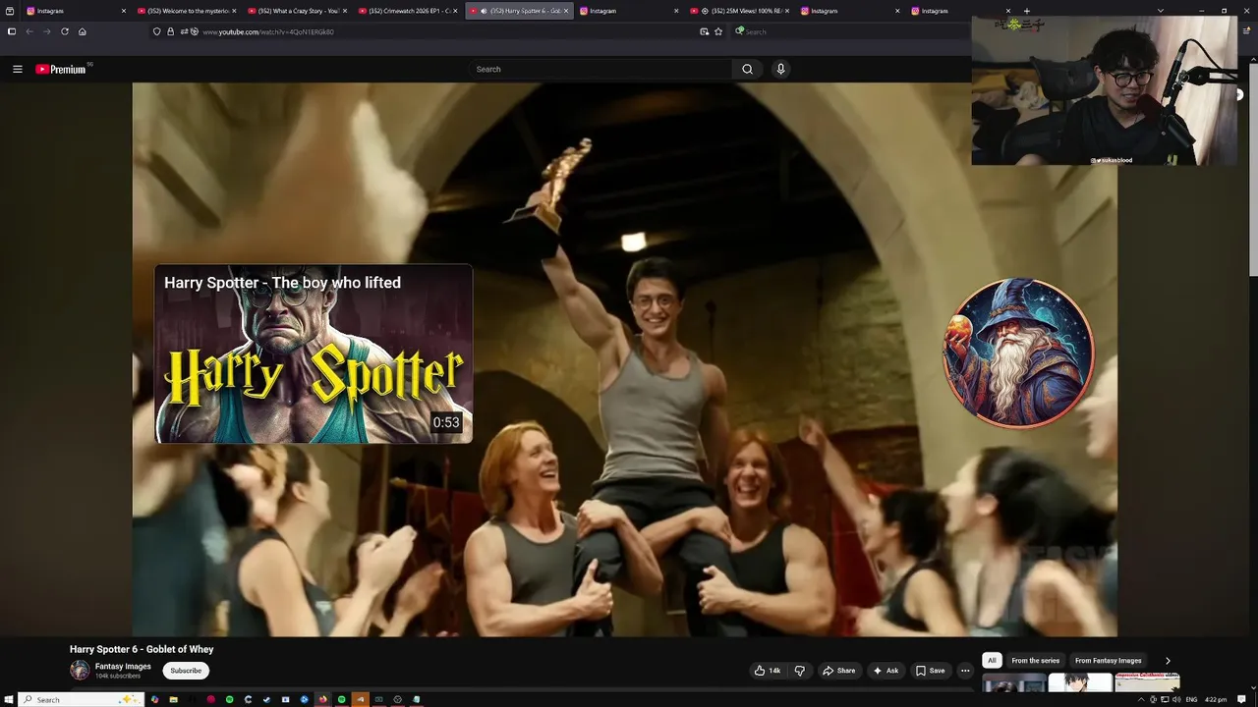Open the Harry Spotter - The boy who lifted card

tap(314, 353)
